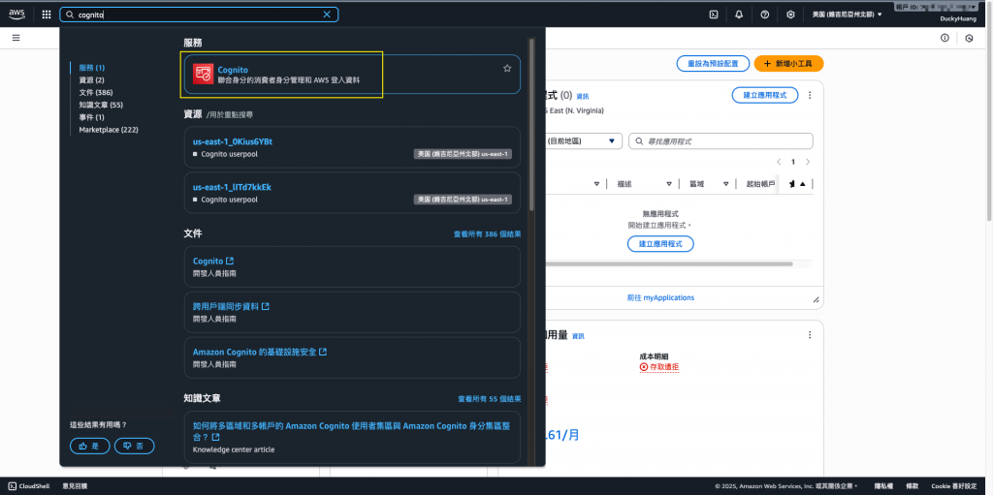The height and width of the screenshot is (495, 993).
Task: Select the 資源 (2) result category
Action: coord(91,79)
